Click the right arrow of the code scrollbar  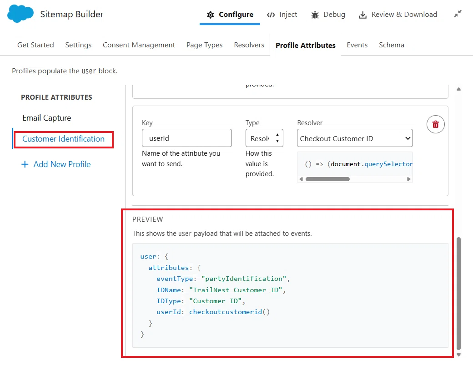pos(409,179)
